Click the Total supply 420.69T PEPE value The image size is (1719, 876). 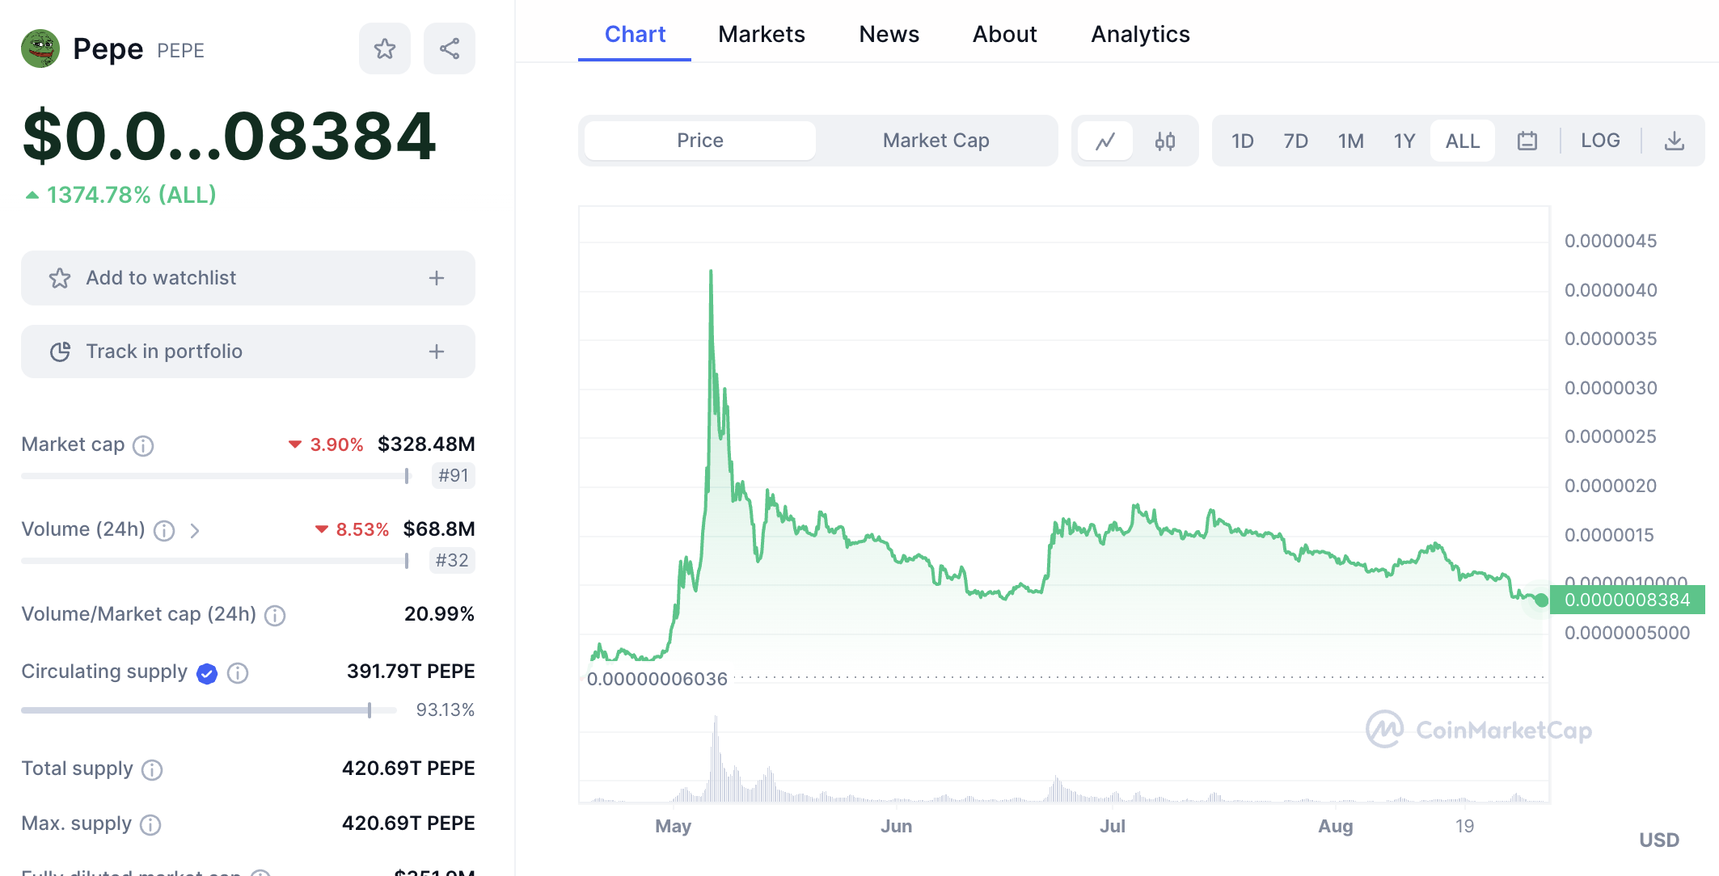pyautogui.click(x=408, y=769)
